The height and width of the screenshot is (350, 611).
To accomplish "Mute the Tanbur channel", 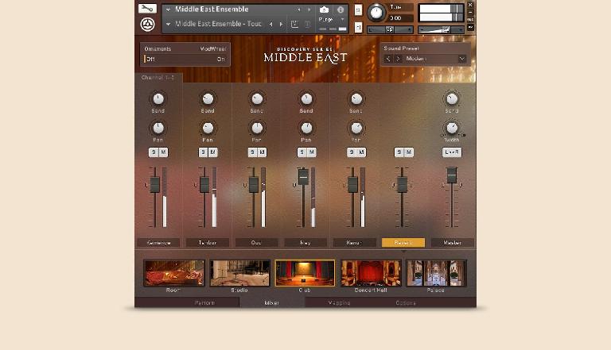I will point(212,152).
